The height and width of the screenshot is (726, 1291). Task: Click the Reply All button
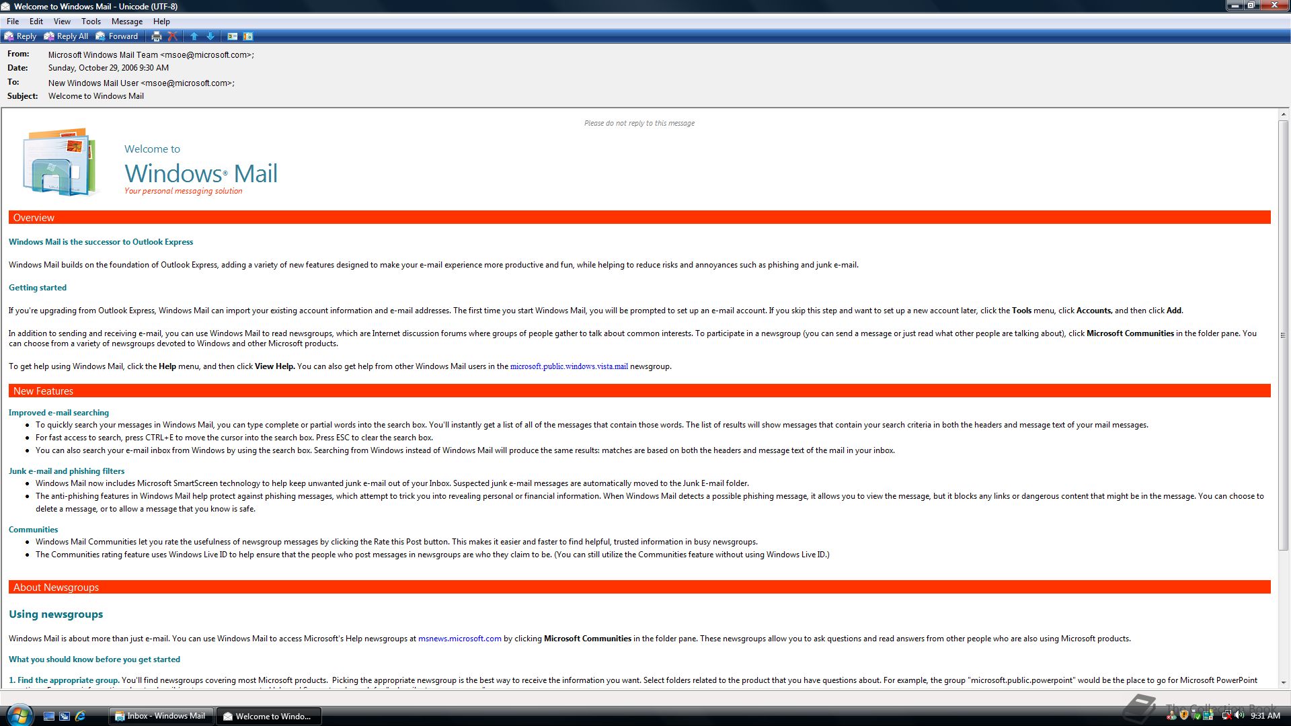66,36
